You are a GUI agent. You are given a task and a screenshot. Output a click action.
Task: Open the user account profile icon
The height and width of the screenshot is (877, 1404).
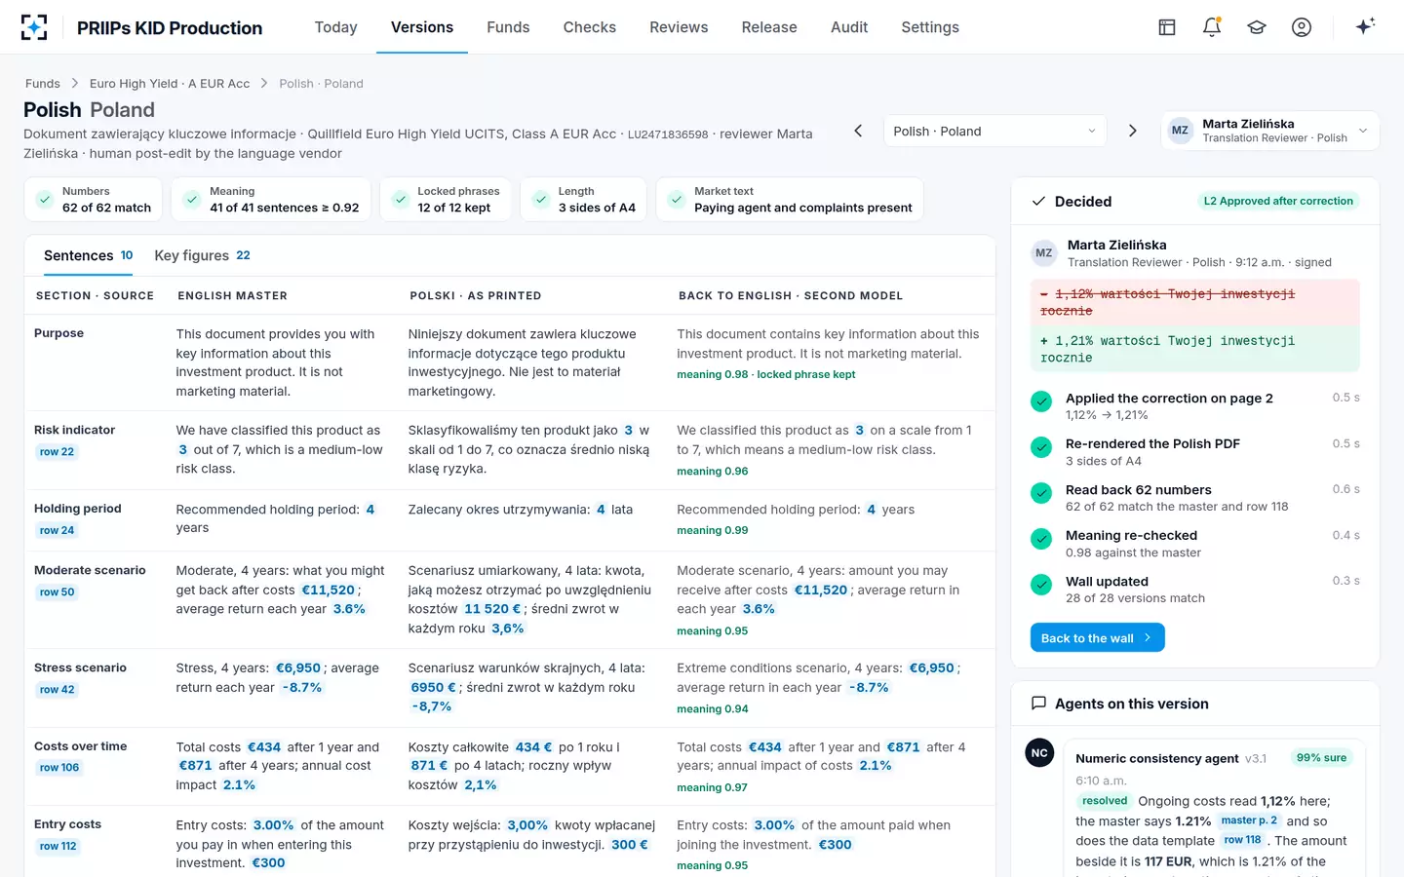pos(1302,27)
